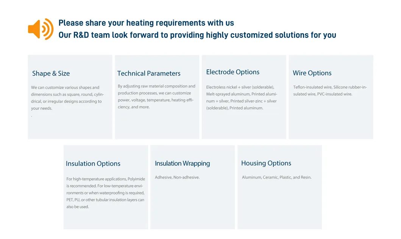Click the 'Please share your heating requirements' heading

[x=146, y=23]
